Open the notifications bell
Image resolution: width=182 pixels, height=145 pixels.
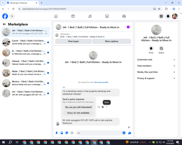point(168,16)
